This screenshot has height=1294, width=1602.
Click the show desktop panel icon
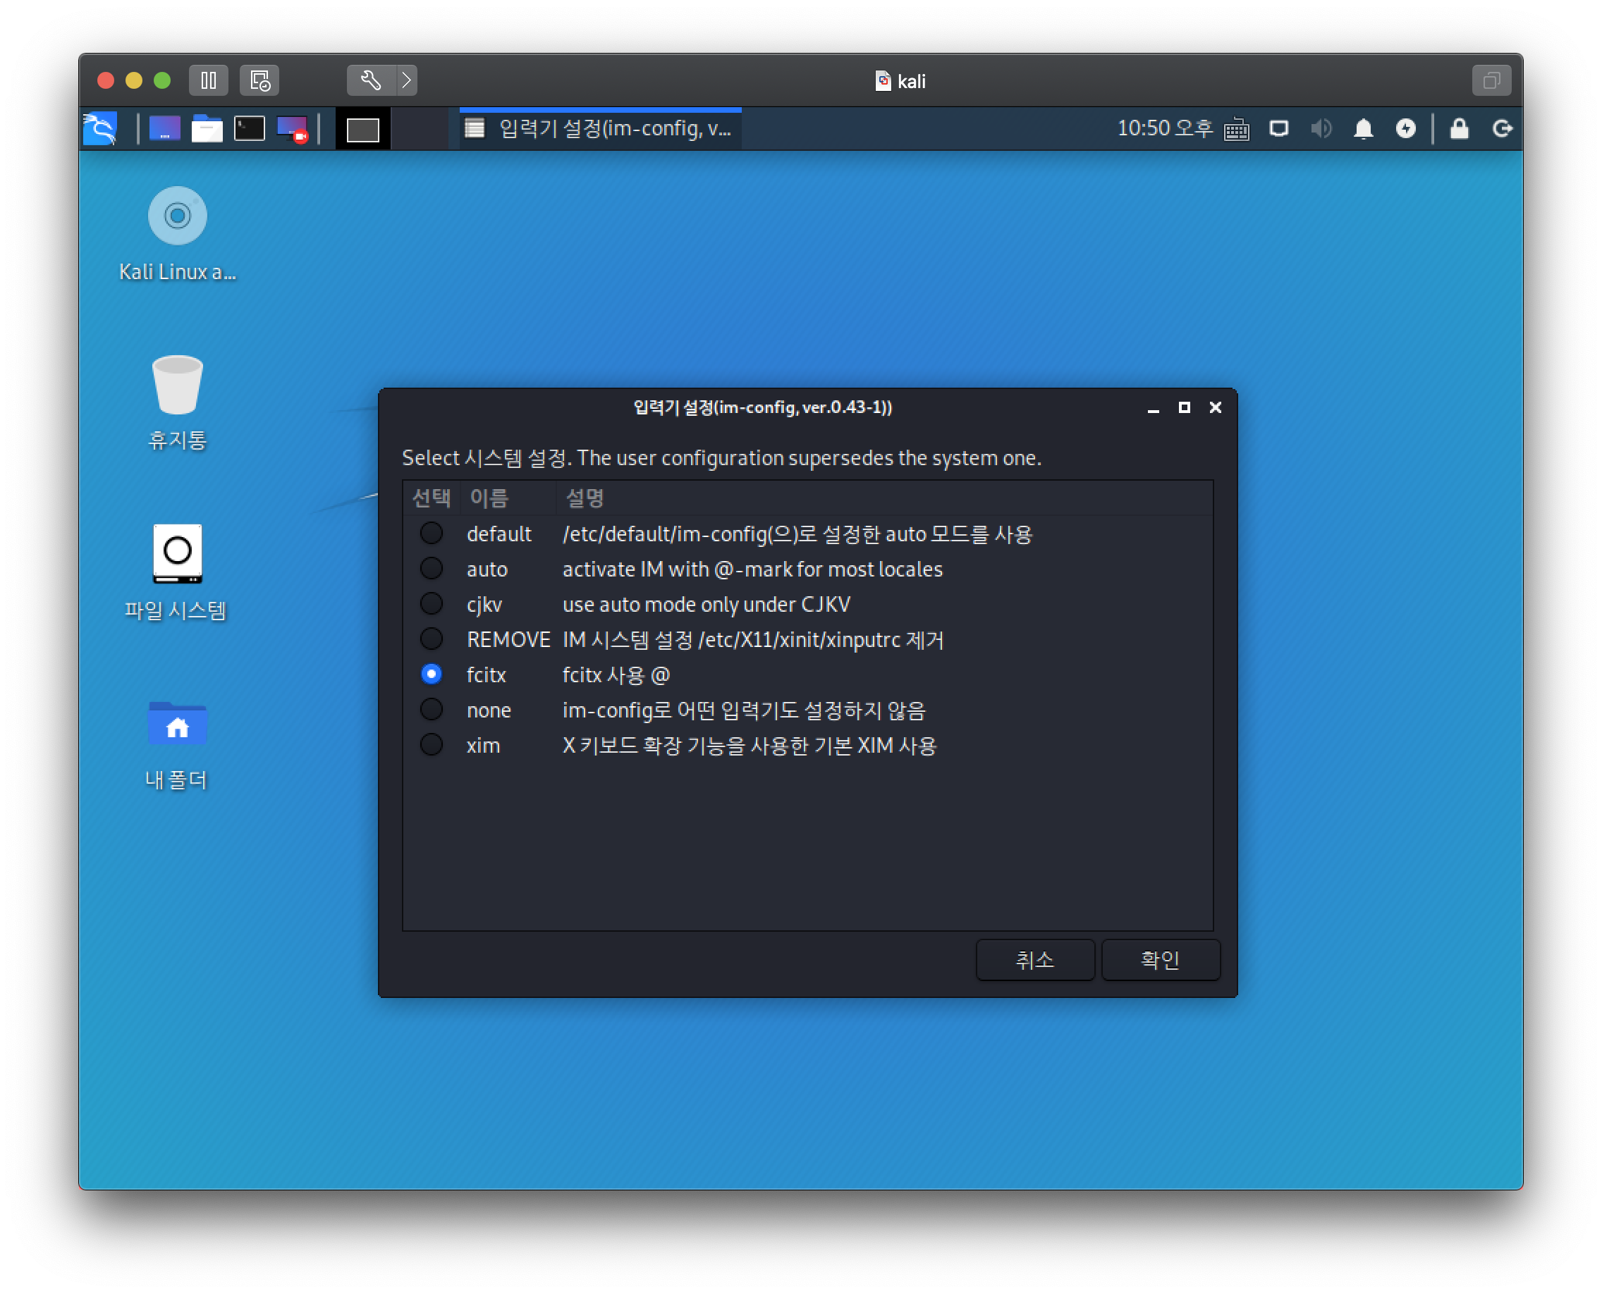point(165,128)
